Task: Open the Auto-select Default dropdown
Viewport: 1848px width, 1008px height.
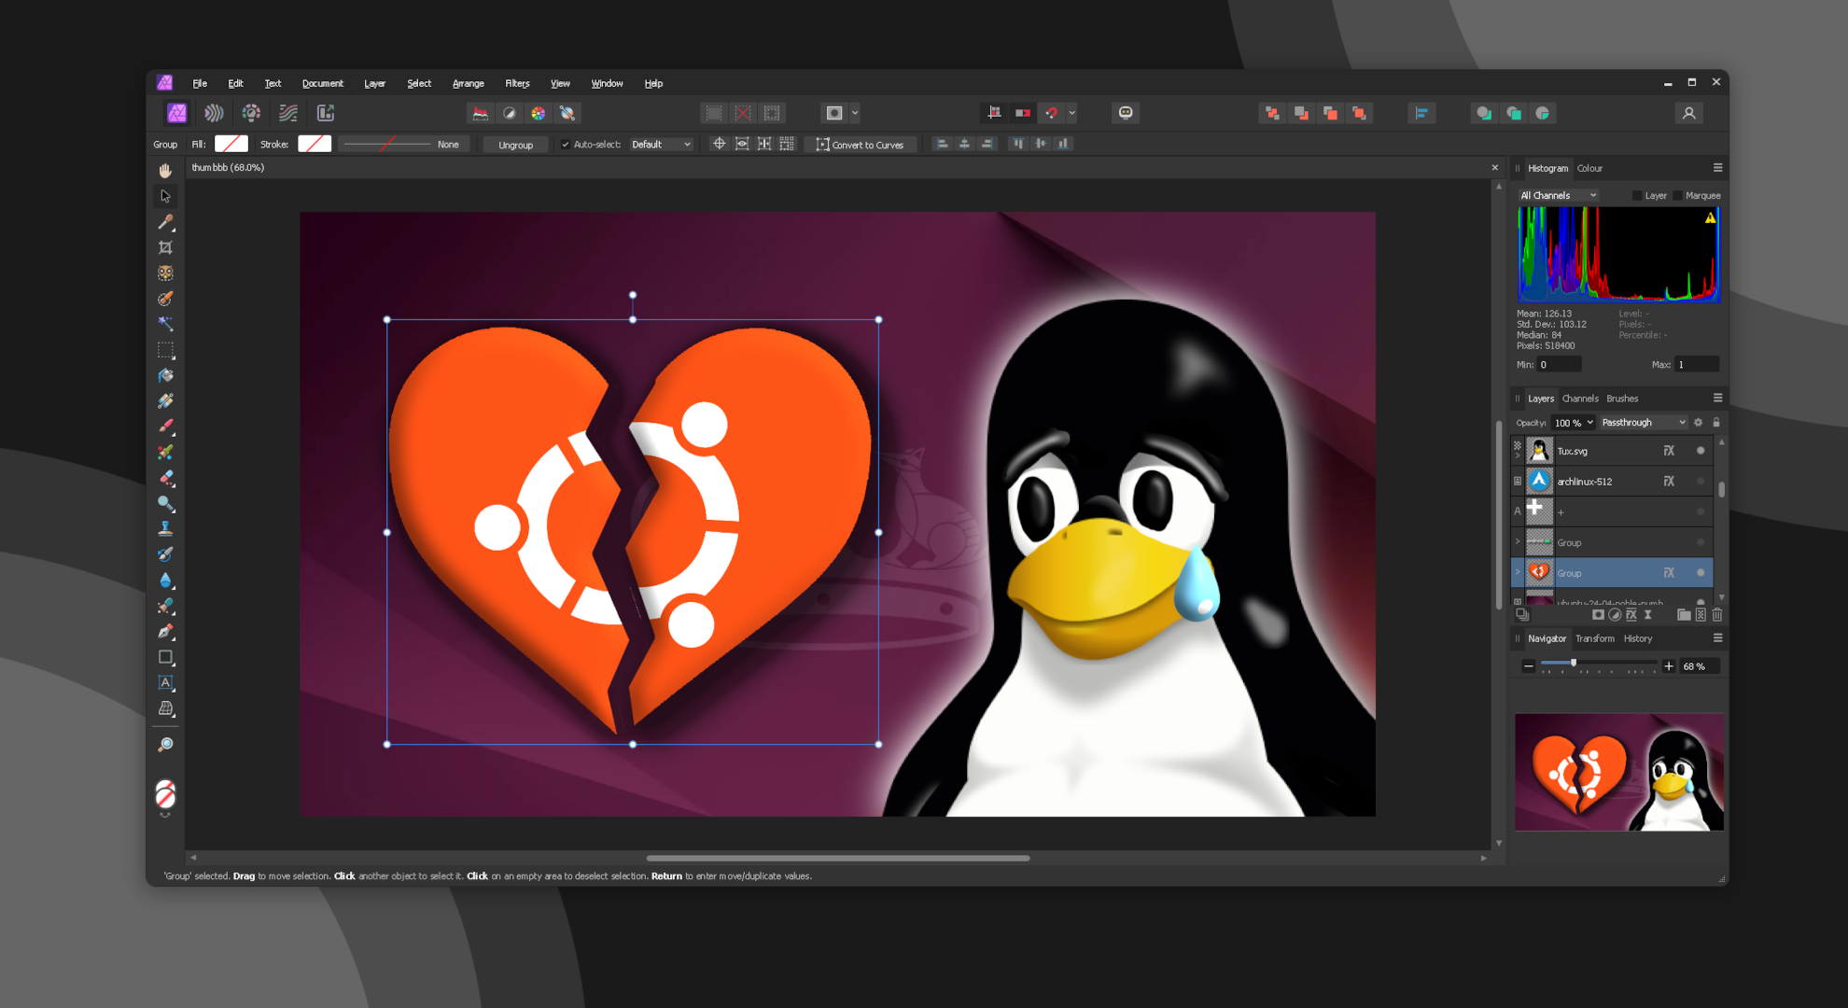Action: click(x=662, y=145)
